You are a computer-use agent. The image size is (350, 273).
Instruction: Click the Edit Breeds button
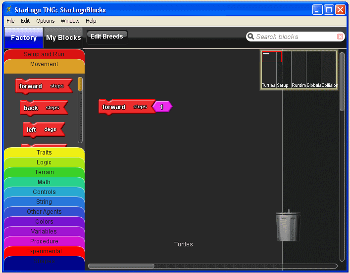pos(107,37)
